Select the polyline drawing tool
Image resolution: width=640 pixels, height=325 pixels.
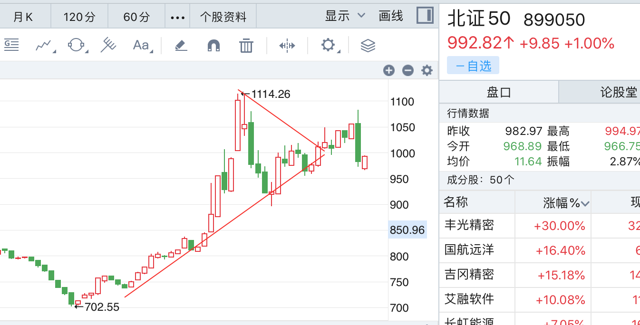coord(44,46)
